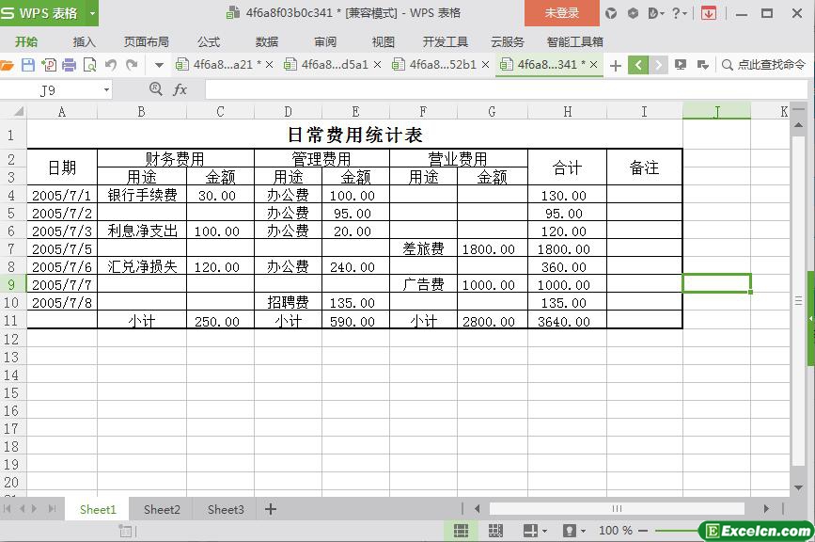Screen dimensions: 815x542
Task: Click 点此查找命令 search command box
Action: [762, 65]
